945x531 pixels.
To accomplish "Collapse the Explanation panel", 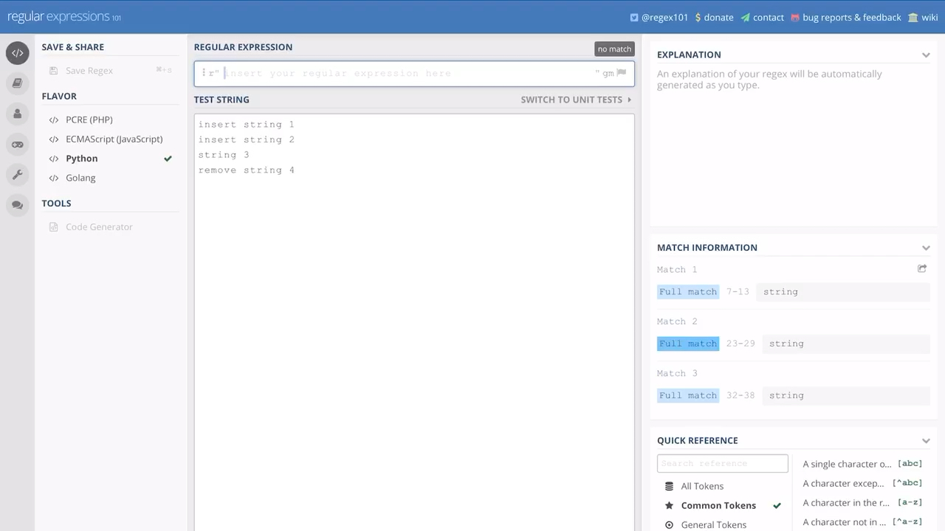I will 926,55.
